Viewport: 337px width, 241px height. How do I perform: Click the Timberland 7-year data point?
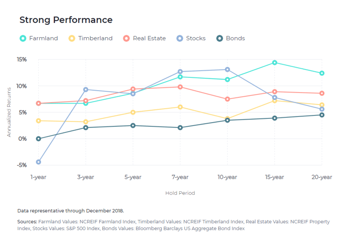180,107
